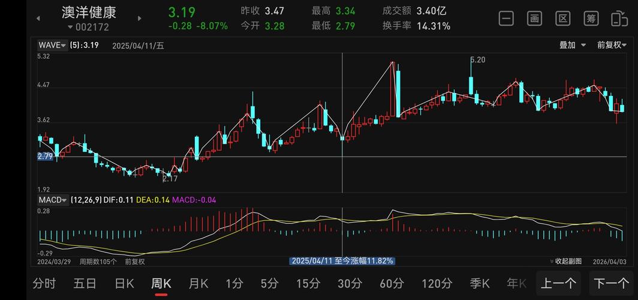Tap the 2025/04/11 至今涨幅 crosshair label
This screenshot has height=300, width=638.
pos(342,261)
